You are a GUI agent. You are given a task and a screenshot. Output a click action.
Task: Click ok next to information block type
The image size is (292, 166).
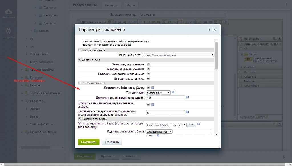[191, 124]
